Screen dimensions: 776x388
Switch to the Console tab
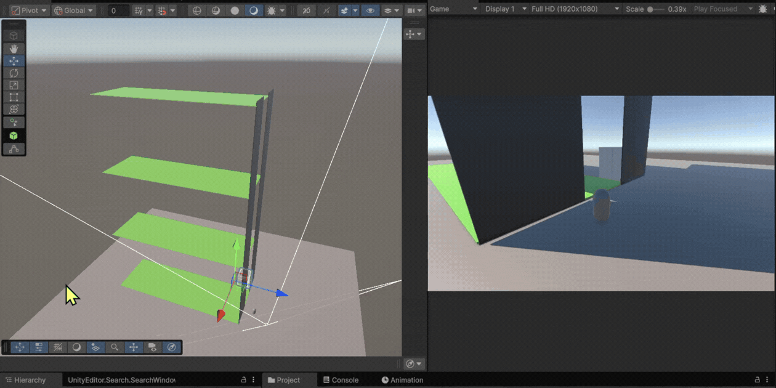[x=341, y=380]
